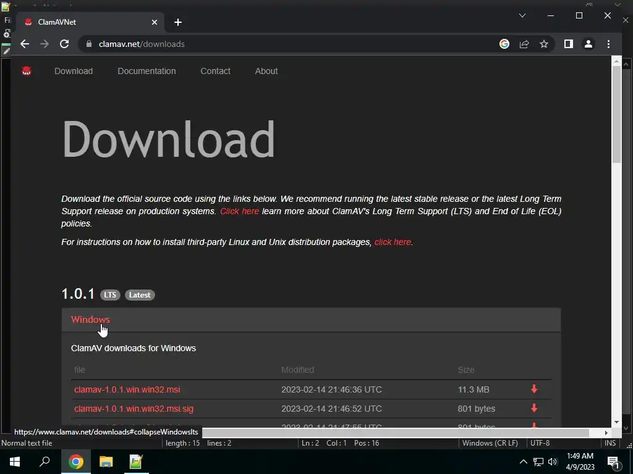Image resolution: width=633 pixels, height=474 pixels.
Task: Click the page vertical scrollbar thumb
Action: pos(616,114)
